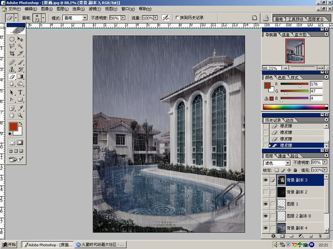Select the Gradient tool
333x249 pixels.
click(20, 77)
